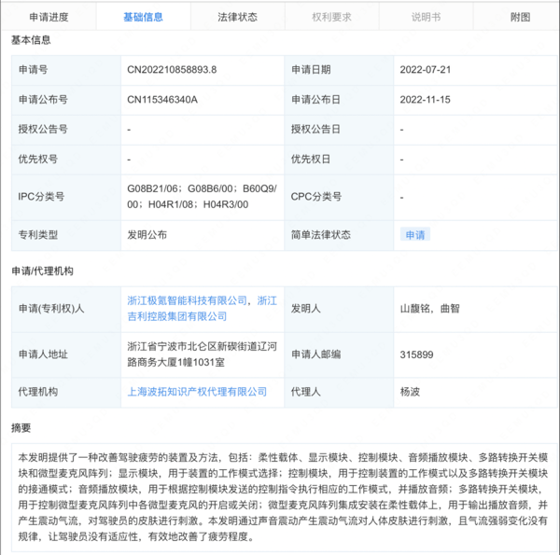Click patent type value 发明公布
Image resolution: width=560 pixels, height=555 pixels.
pyautogui.click(x=147, y=235)
